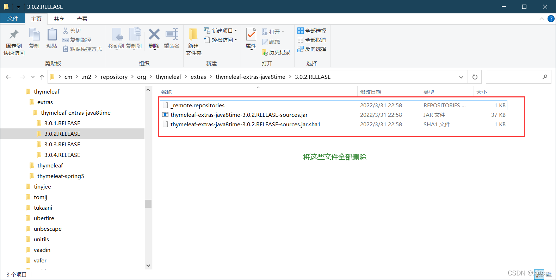The width and height of the screenshot is (556, 280).
Task: Switch to the Share (共享) tab
Action: [x=59, y=19]
